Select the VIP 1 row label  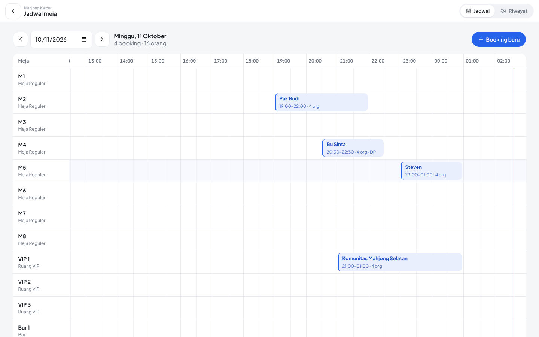coord(41,262)
